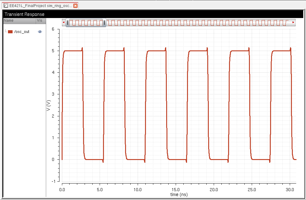Click the tree connector beside /osc_out
The height and width of the screenshot is (200, 306).
click(x=6, y=31)
